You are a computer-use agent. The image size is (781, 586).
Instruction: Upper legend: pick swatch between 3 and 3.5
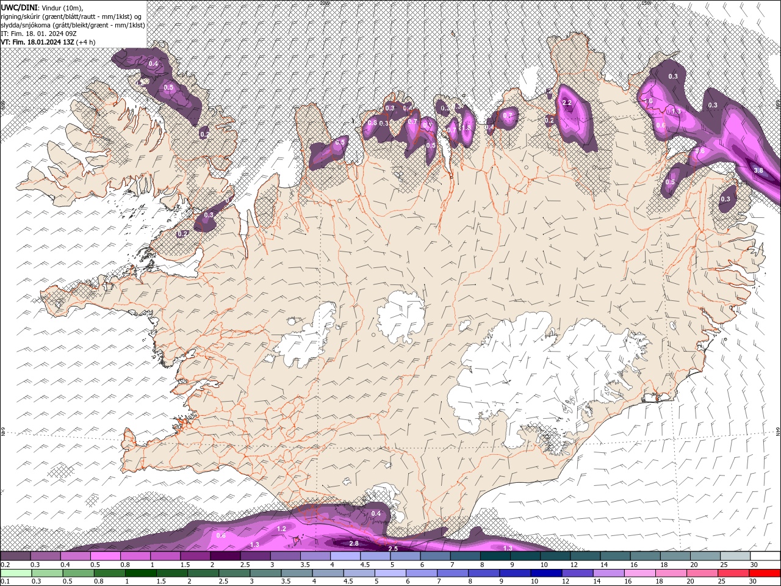click(286, 556)
